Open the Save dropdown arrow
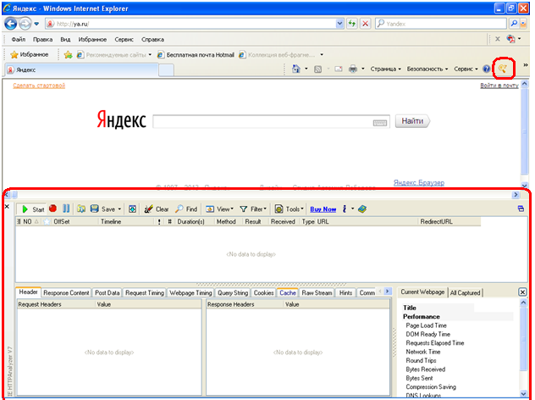This screenshot has height=400, width=535. [x=119, y=209]
